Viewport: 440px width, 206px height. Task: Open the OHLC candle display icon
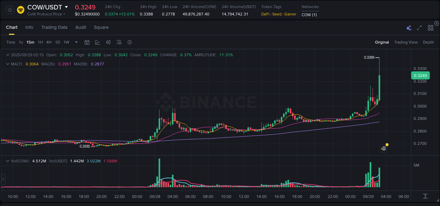click(108, 42)
